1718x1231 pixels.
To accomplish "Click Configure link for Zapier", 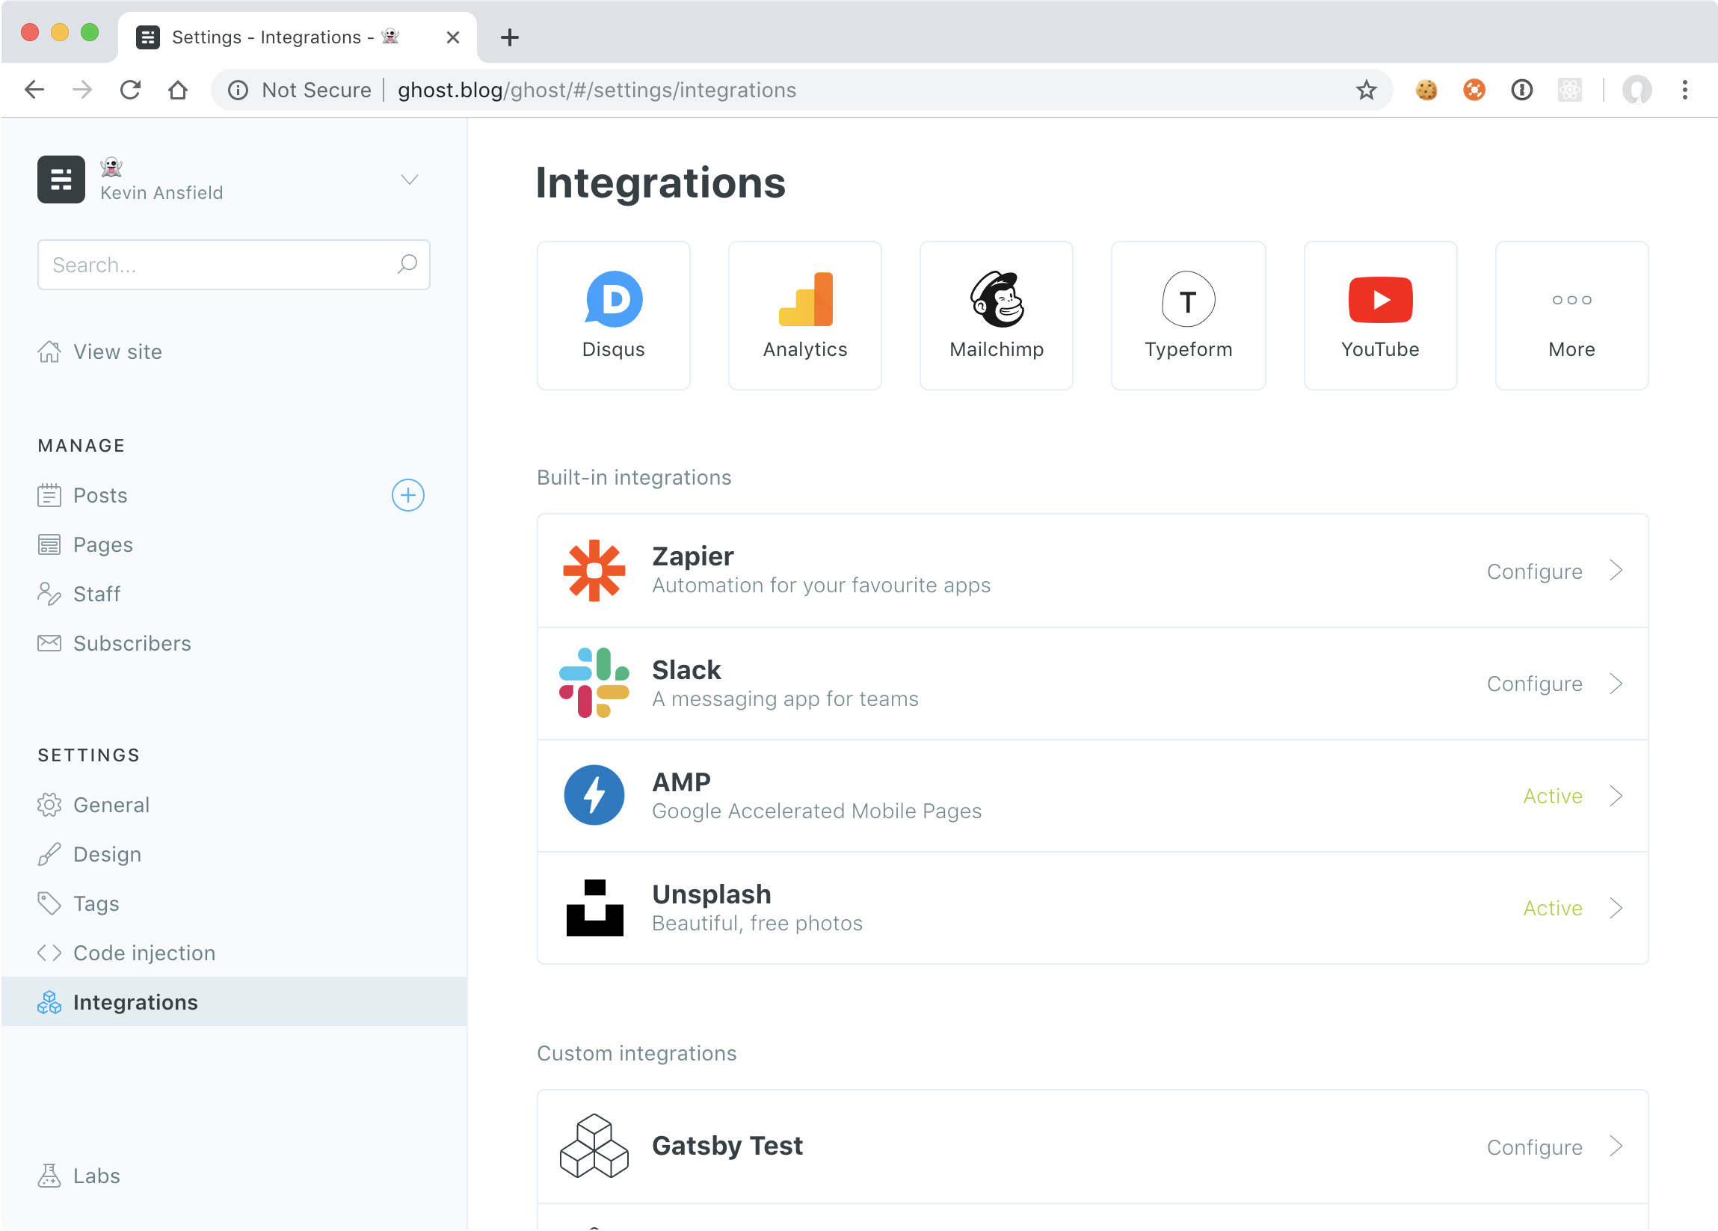I will 1534,571.
